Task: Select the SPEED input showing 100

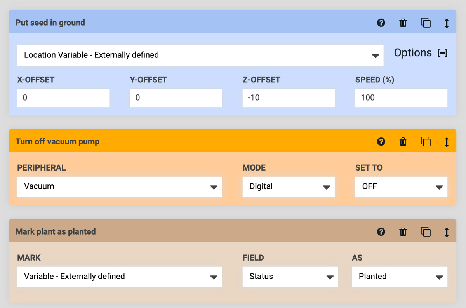Action: click(x=401, y=98)
